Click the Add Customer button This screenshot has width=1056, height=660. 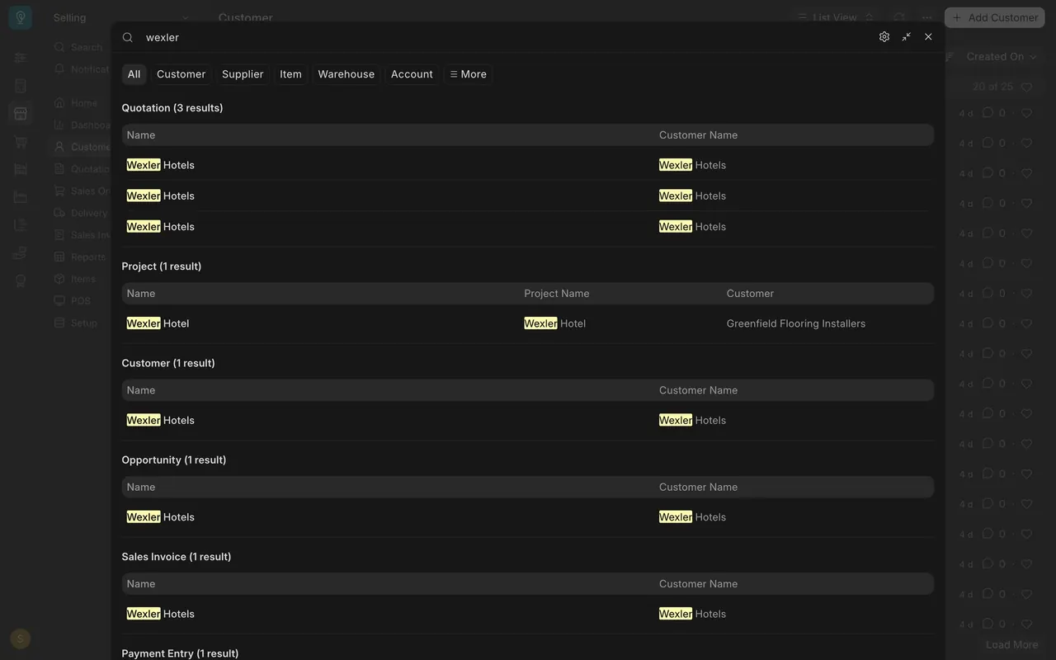click(x=995, y=17)
